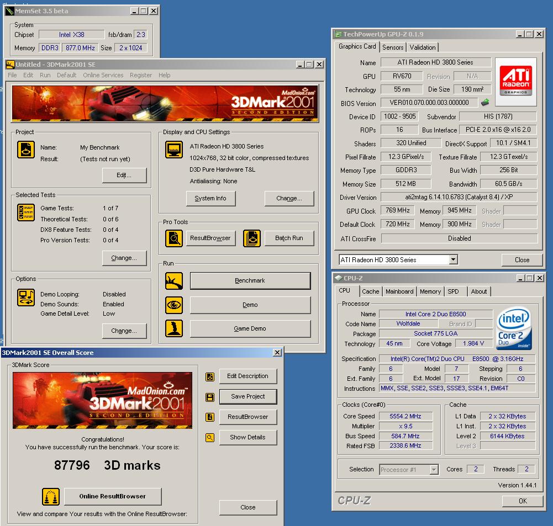The image size is (553, 526).
Task: Click the Online ResultBrowser button
Action: tap(113, 496)
